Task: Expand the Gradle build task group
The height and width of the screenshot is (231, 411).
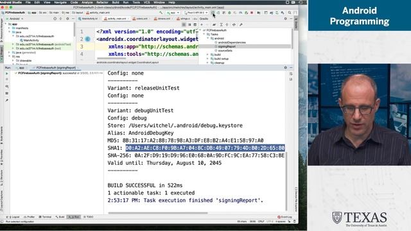Action: coord(207,55)
